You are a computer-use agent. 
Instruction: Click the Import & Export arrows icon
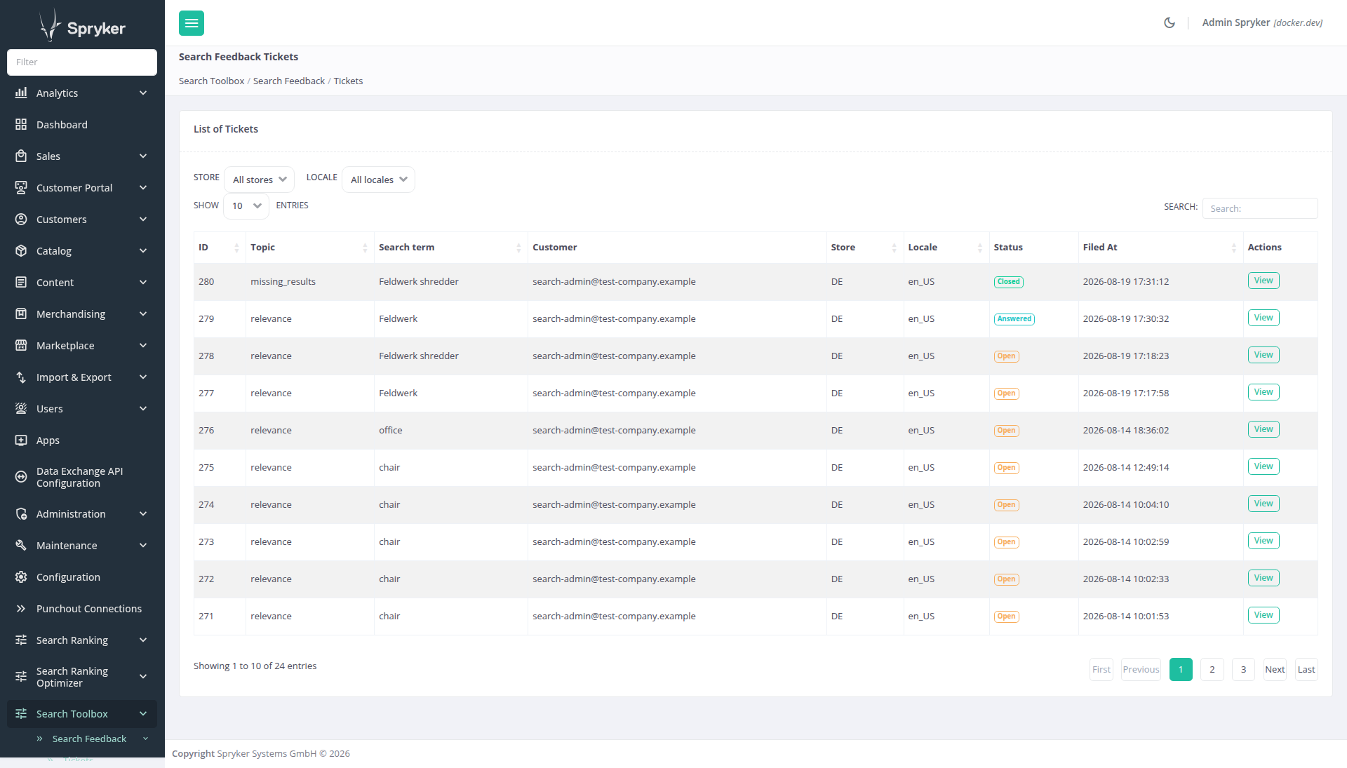coord(21,377)
